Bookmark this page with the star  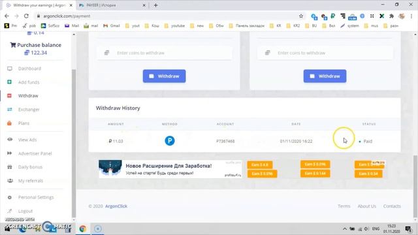coord(301,16)
